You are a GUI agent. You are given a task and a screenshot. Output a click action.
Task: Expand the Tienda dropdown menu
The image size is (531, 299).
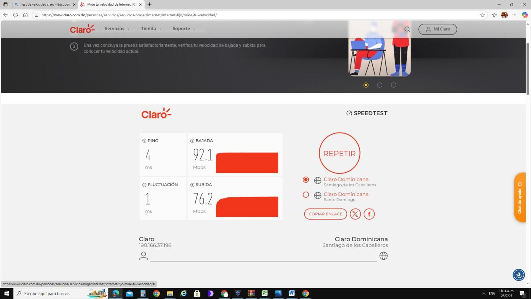pos(151,29)
